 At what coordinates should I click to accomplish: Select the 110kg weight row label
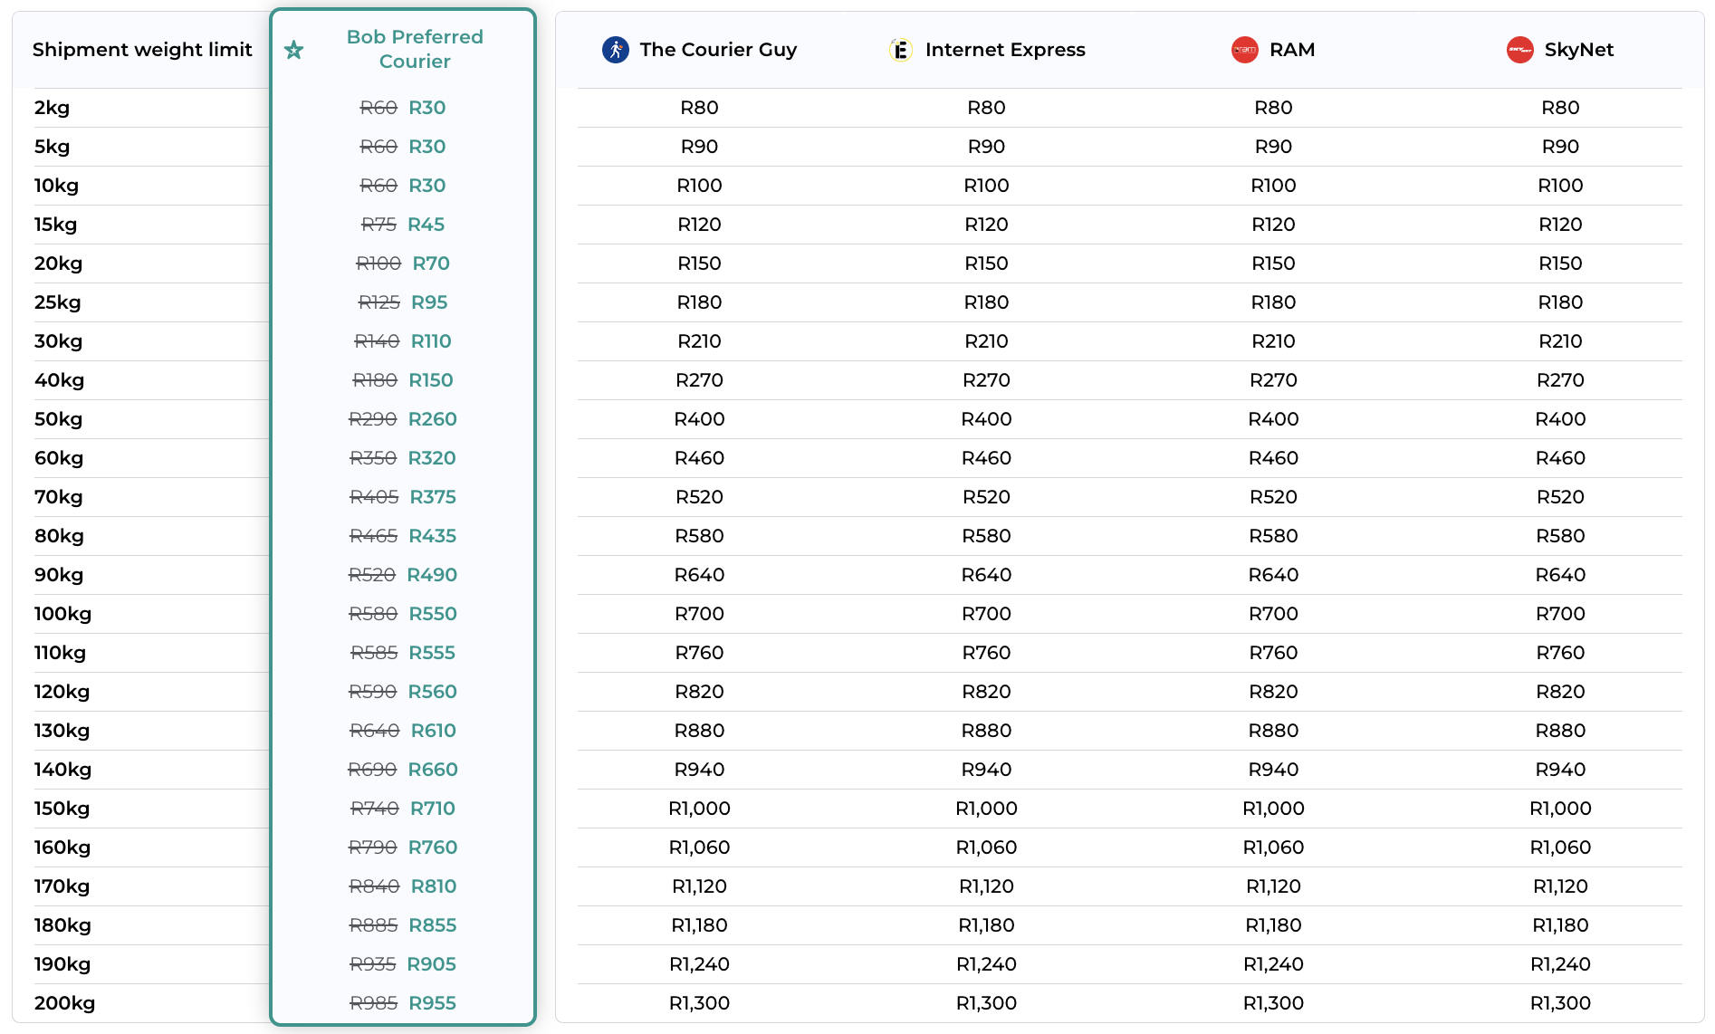click(x=60, y=653)
